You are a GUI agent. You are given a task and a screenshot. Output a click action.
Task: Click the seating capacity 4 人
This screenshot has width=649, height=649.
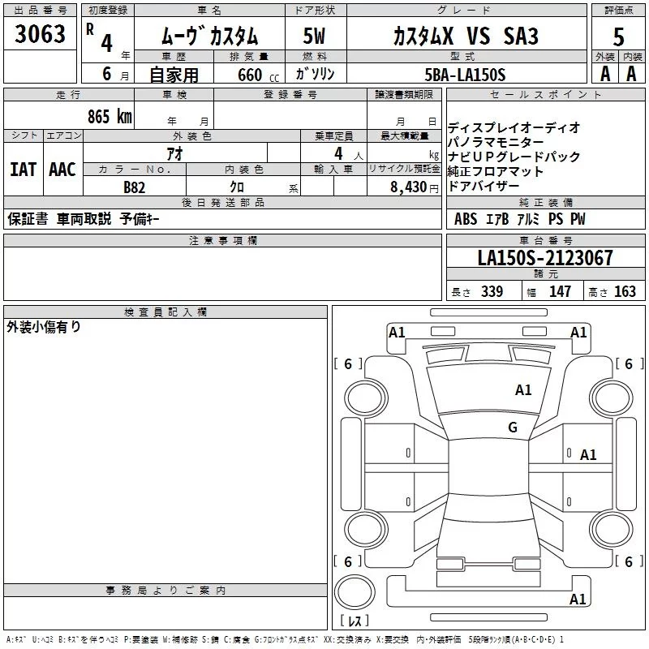coord(349,154)
